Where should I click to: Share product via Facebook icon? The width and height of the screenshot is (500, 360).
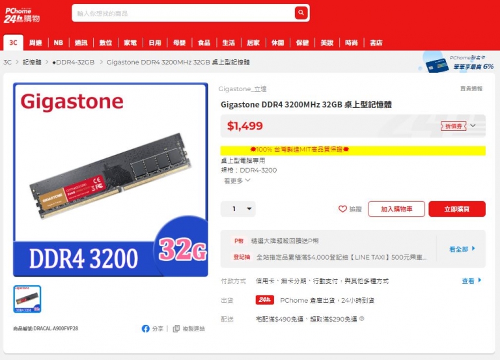pyautogui.click(x=145, y=329)
